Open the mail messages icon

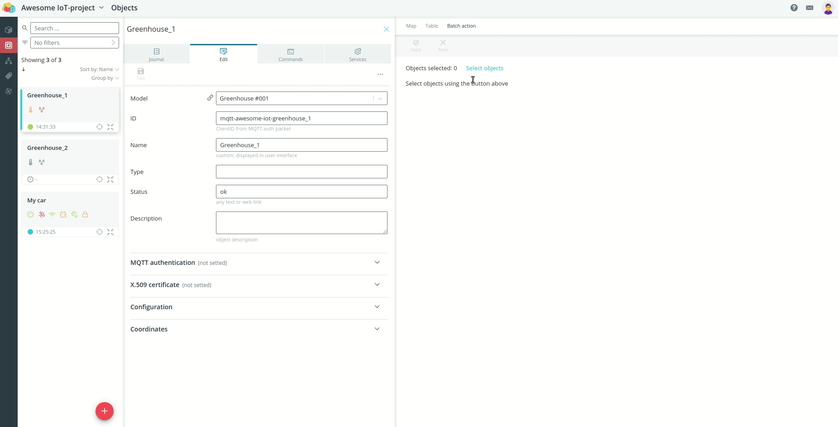click(810, 8)
